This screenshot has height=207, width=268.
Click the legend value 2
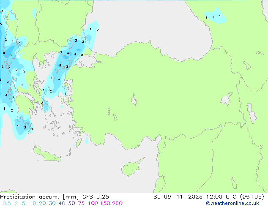coord(16,204)
